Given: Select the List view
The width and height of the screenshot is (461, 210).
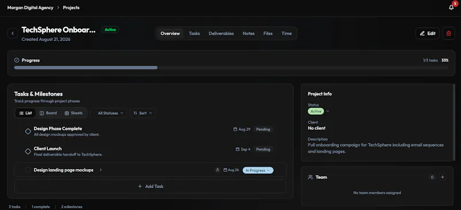Looking at the screenshot, I should tap(25, 113).
